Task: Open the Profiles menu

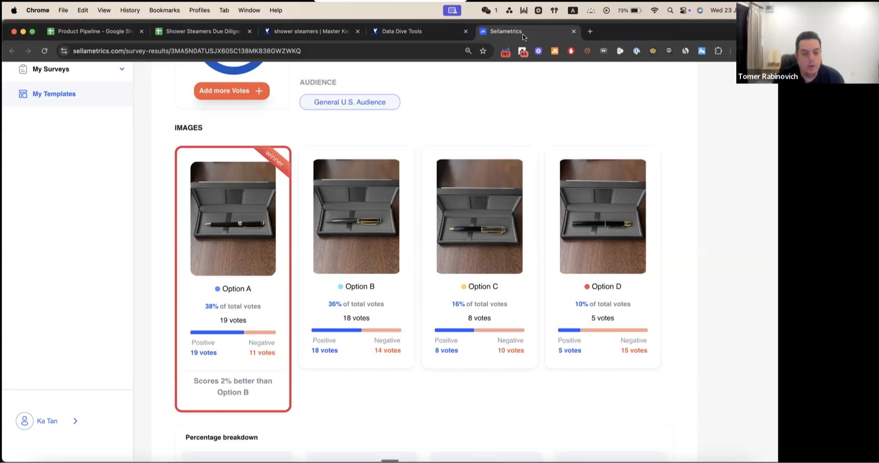Action: pos(200,10)
